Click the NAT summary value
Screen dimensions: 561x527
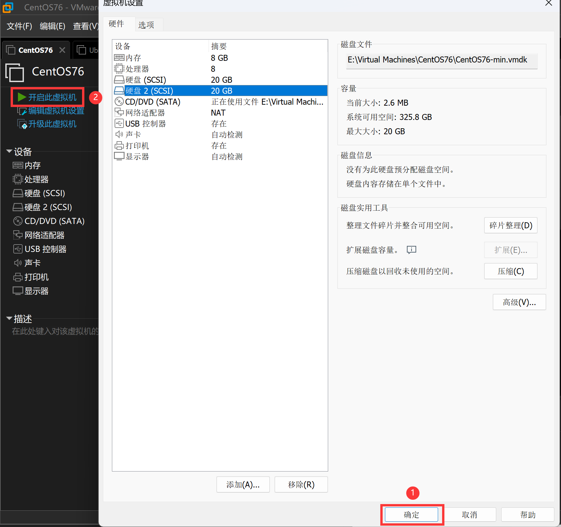[218, 113]
